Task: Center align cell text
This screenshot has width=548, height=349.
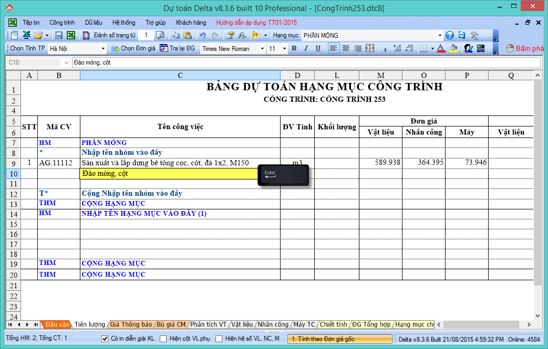Action: 346,48
